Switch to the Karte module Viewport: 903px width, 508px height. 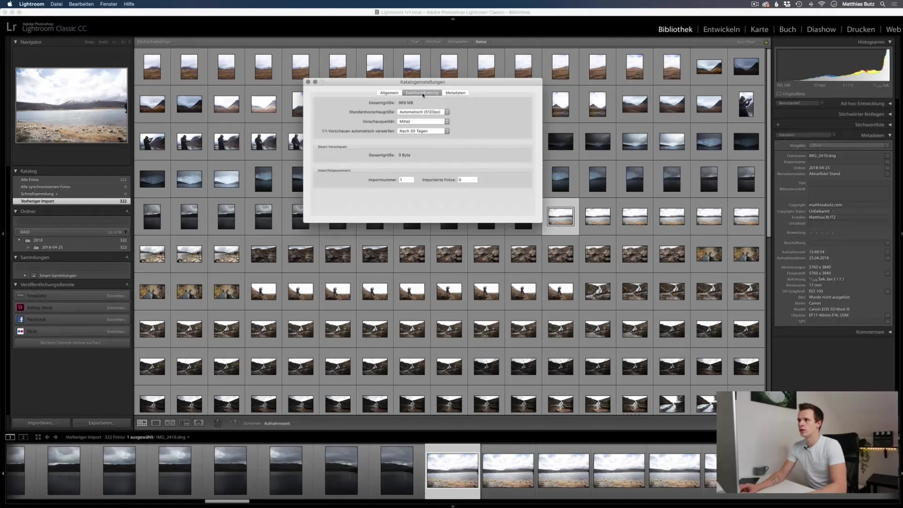coord(760,29)
